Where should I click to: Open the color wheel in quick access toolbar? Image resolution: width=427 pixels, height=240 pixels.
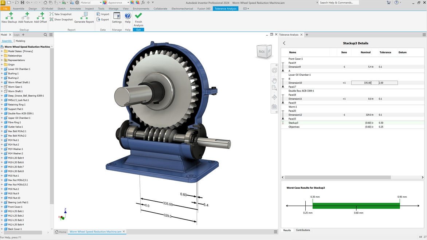click(105, 3)
